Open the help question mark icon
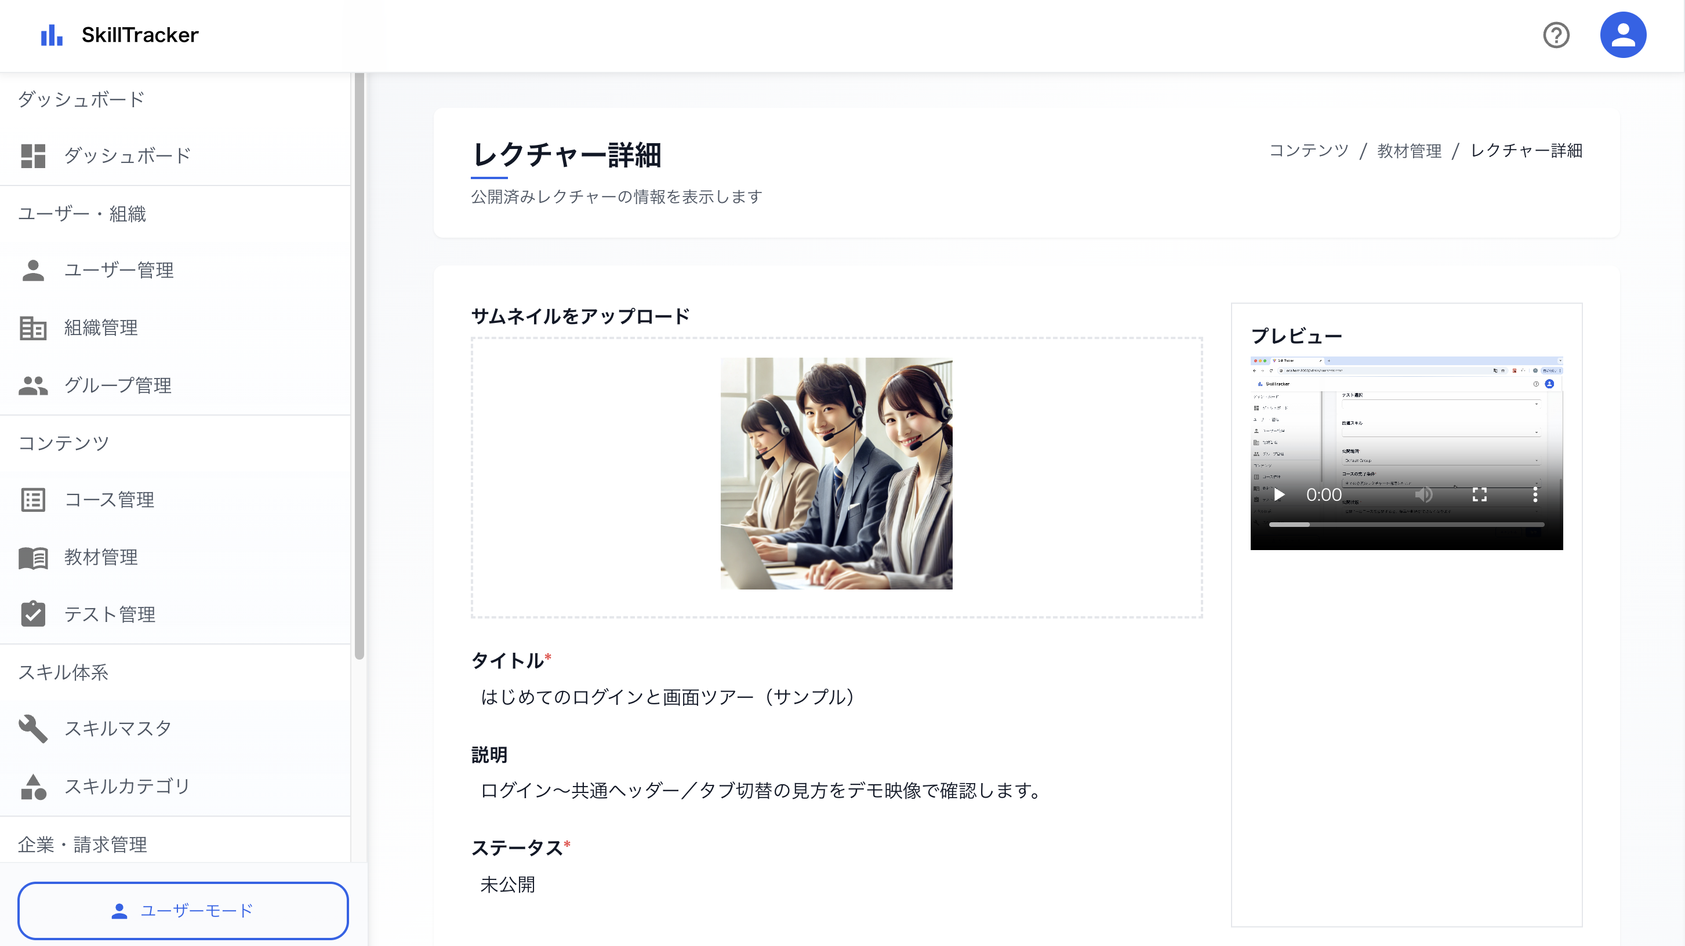This screenshot has height=946, width=1685. point(1556,36)
